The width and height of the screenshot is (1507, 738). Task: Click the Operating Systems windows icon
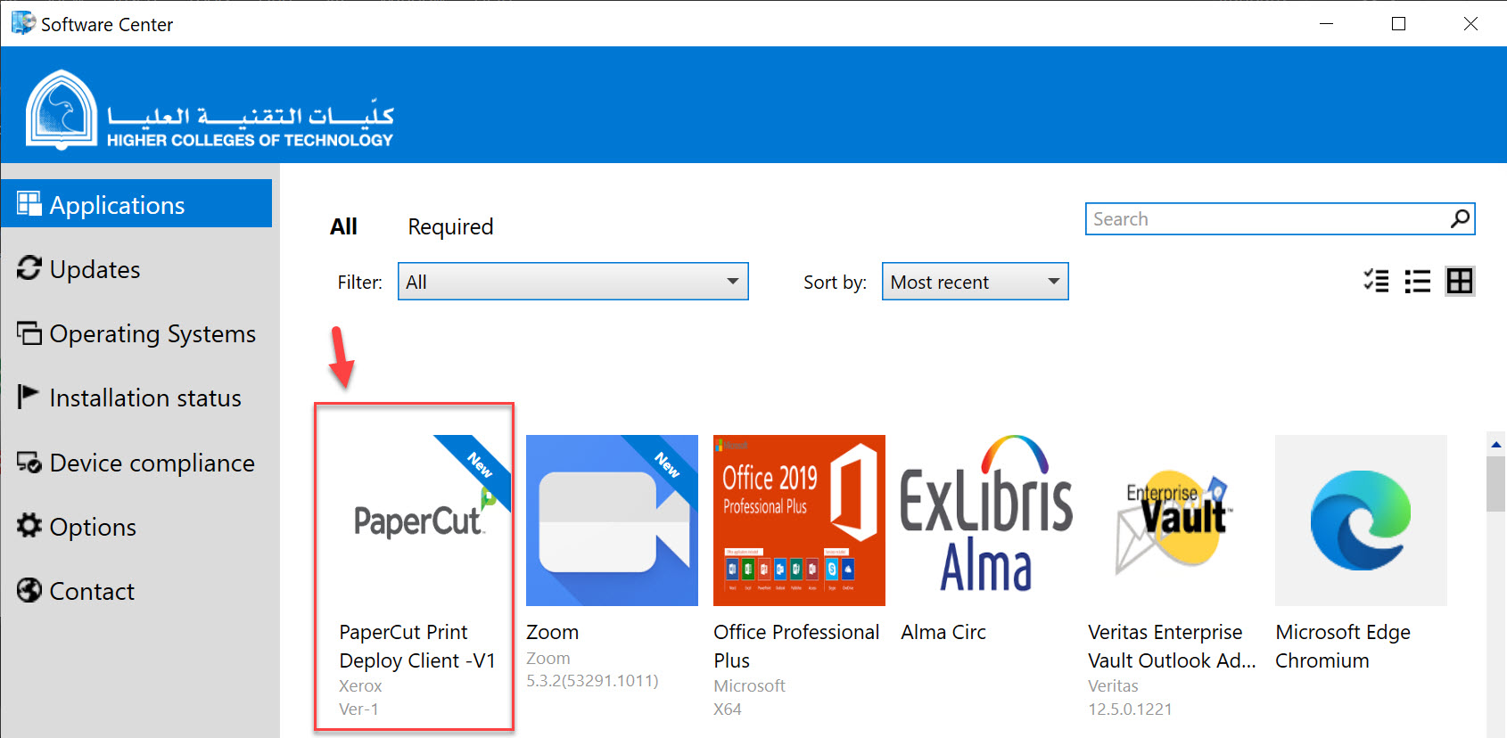coord(29,333)
